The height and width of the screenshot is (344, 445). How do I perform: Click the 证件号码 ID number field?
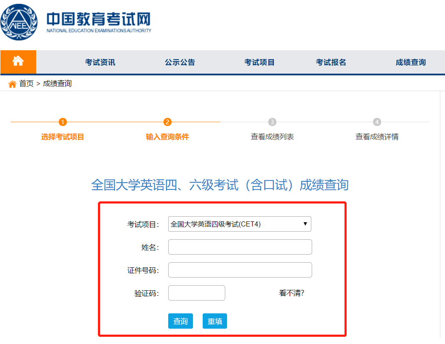coord(240,270)
